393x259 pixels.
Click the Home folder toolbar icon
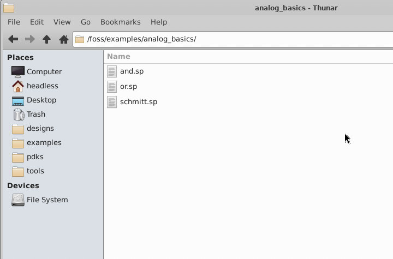click(x=63, y=39)
